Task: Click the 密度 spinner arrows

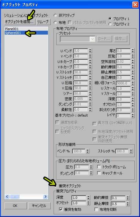Action: pyautogui.click(x=90, y=99)
